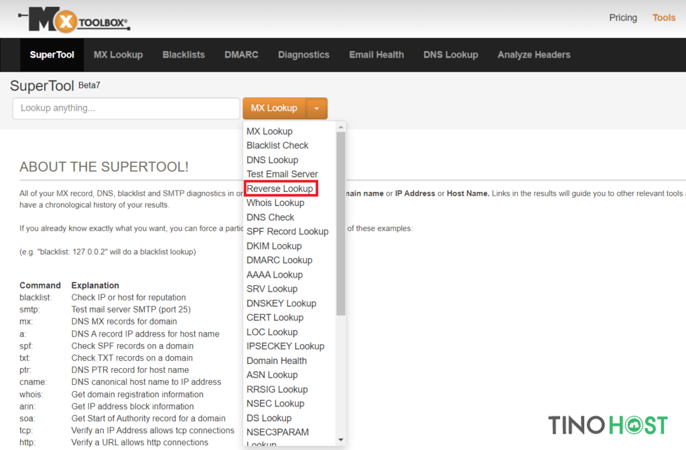Image resolution: width=686 pixels, height=450 pixels.
Task: Select DNSKEY Lookup option
Action: [281, 303]
